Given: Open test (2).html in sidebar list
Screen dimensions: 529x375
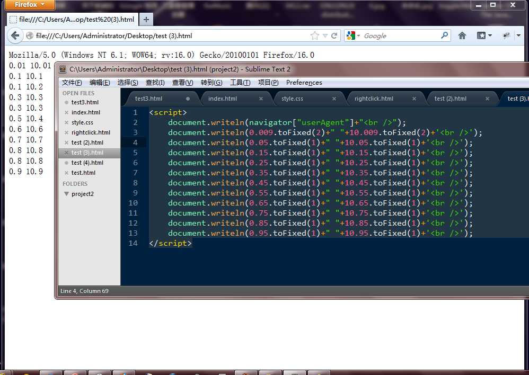Looking at the screenshot, I should [x=87, y=142].
